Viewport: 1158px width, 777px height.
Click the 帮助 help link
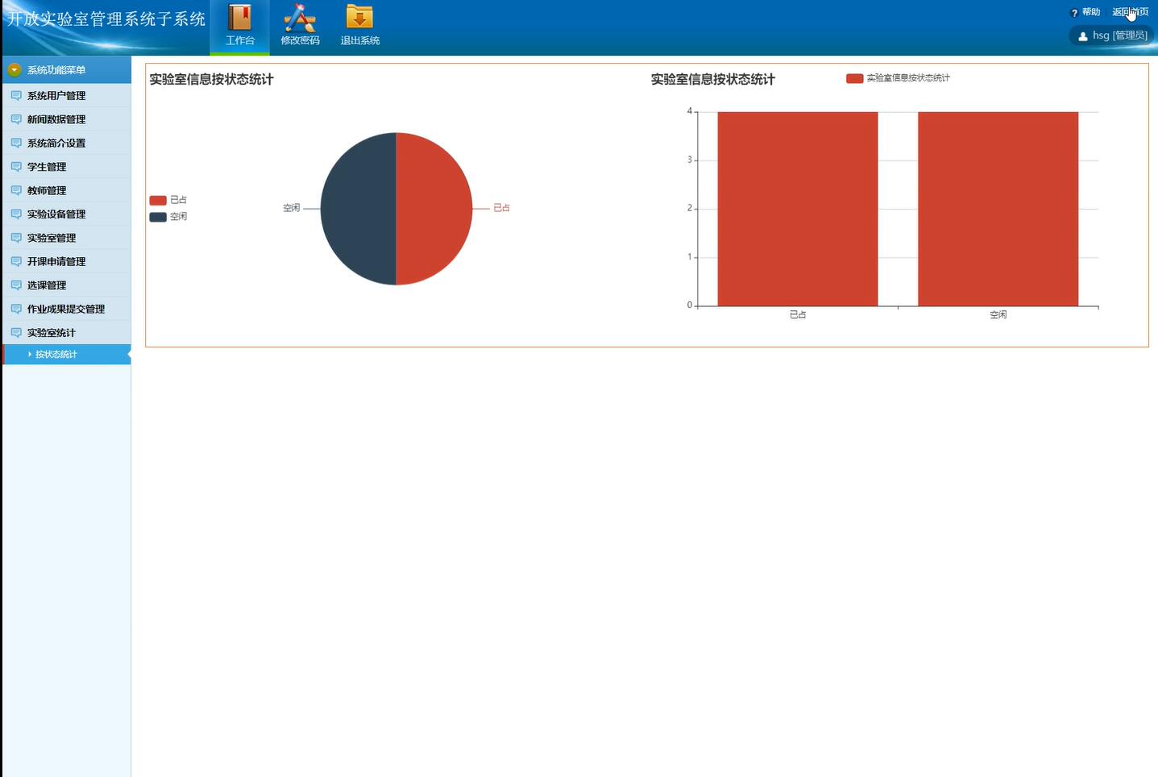tap(1091, 12)
